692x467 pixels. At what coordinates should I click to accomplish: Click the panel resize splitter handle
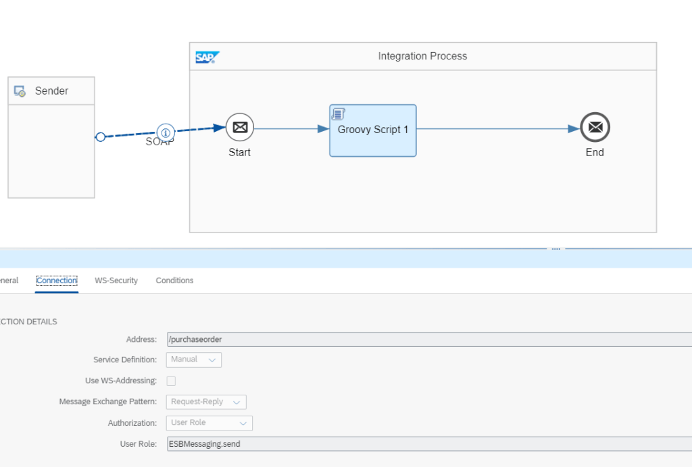[x=556, y=249]
